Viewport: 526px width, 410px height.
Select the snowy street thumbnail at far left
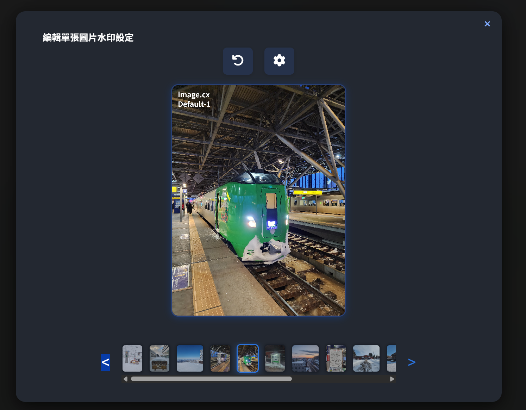click(x=132, y=358)
